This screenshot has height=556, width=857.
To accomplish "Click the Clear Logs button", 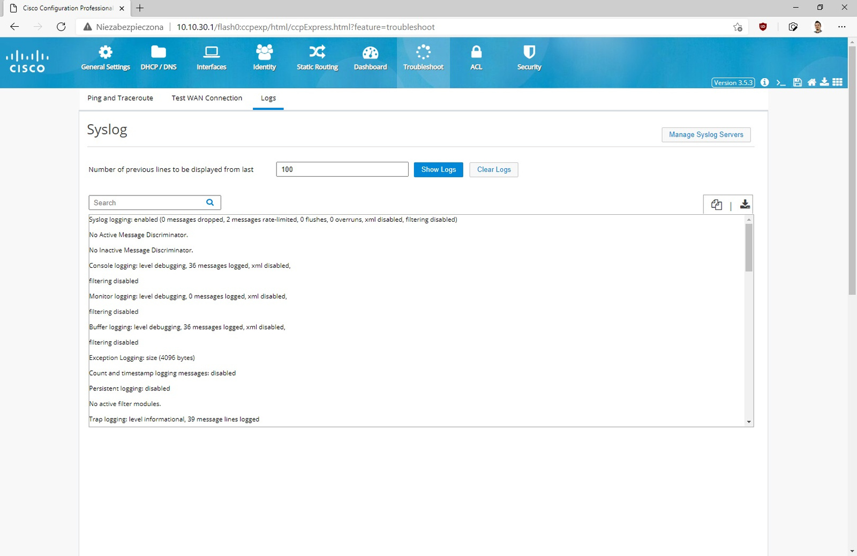I will (x=493, y=170).
